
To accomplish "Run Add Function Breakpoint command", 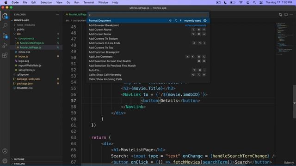I will tap(148, 52).
